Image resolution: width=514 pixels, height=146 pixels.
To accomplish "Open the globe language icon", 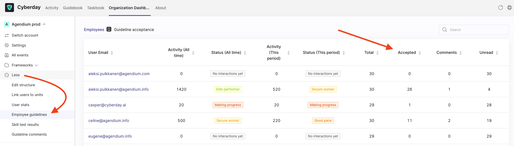I will coord(510,8).
